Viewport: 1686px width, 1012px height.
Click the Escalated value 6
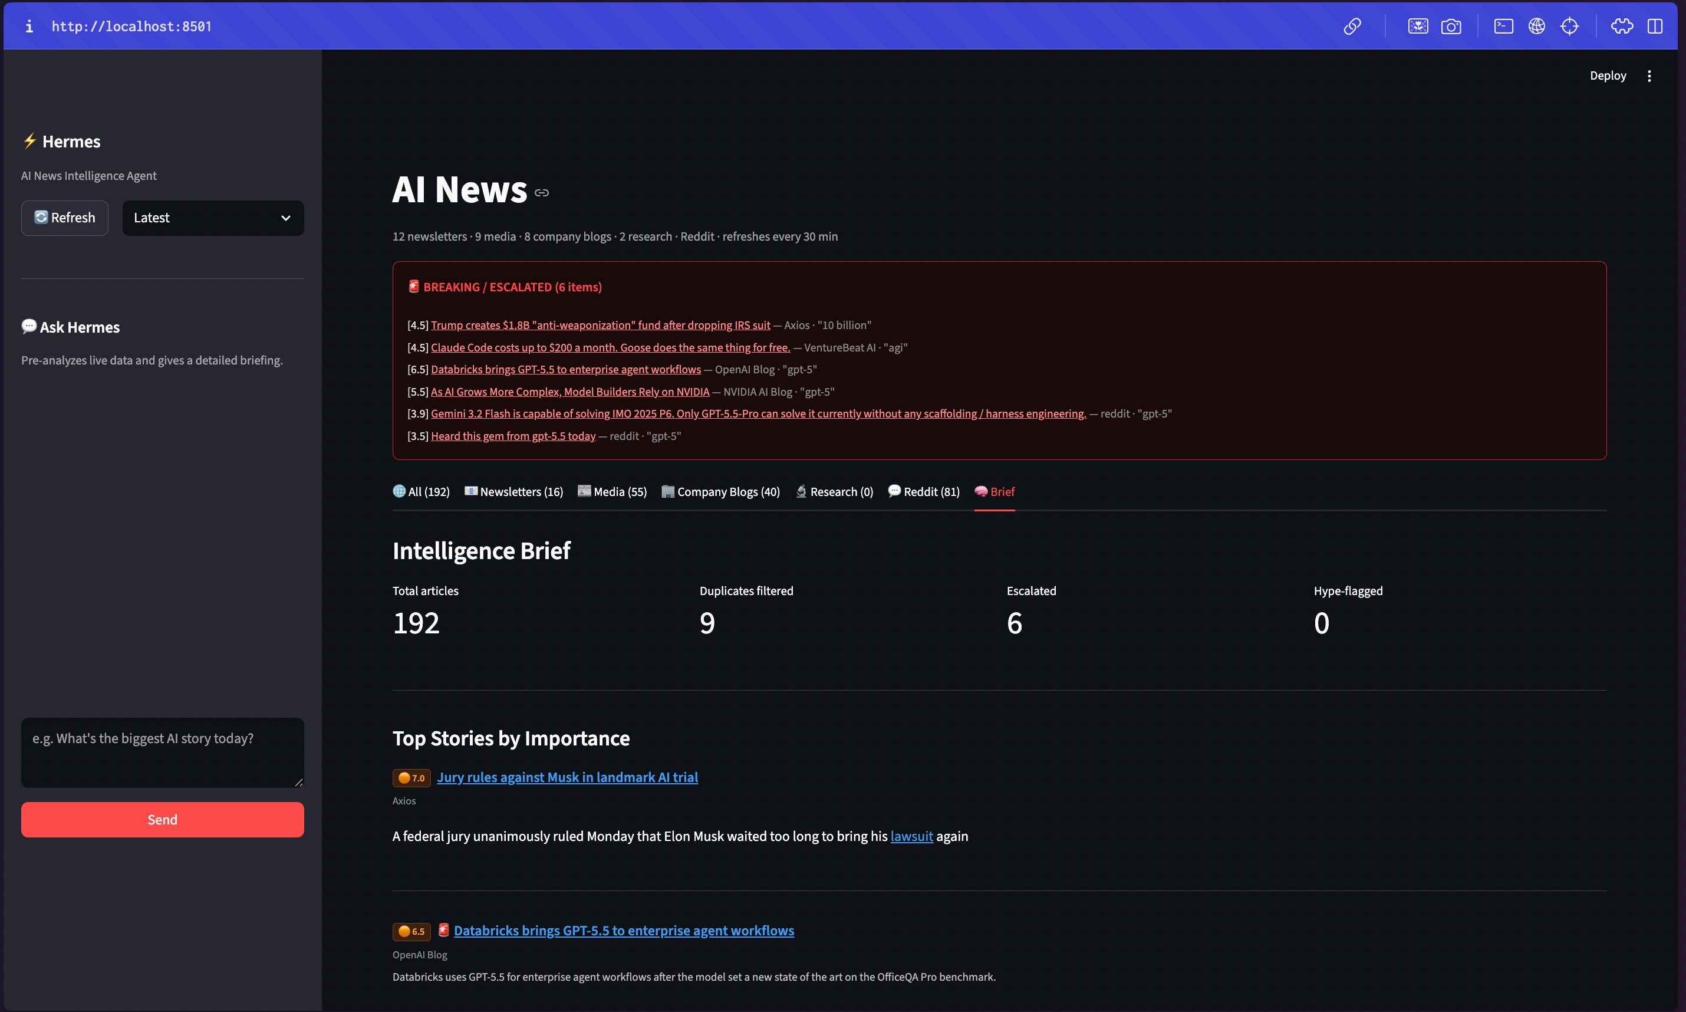pyautogui.click(x=1014, y=623)
